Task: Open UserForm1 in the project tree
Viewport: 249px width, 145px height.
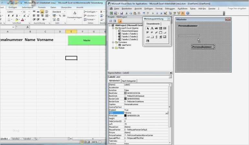Action: pos(126,45)
